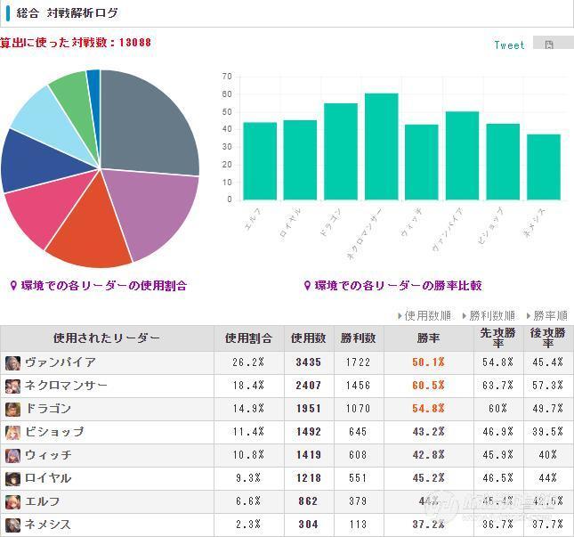Click the エルフ leader portrait icon
The height and width of the screenshot is (537, 574).
click(12, 501)
